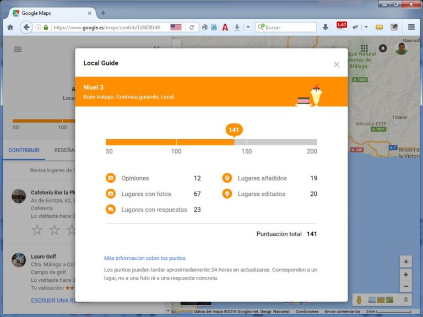Image resolution: width=423 pixels, height=317 pixels.
Task: Click the US flag icon in address bar
Action: [x=176, y=27]
